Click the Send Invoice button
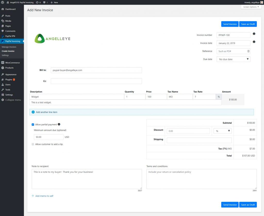The width and height of the screenshot is (264, 216). coord(230,24)
